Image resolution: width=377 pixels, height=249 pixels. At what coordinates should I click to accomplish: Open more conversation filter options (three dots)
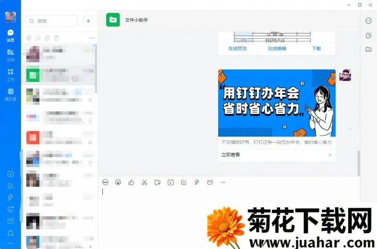92,38
